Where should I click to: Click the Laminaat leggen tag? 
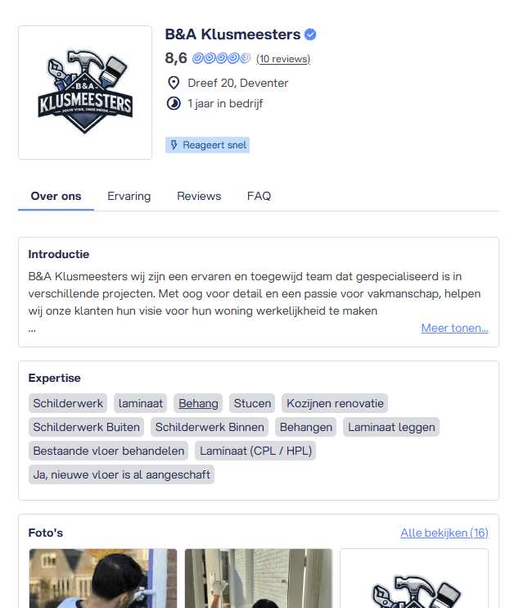(x=391, y=427)
